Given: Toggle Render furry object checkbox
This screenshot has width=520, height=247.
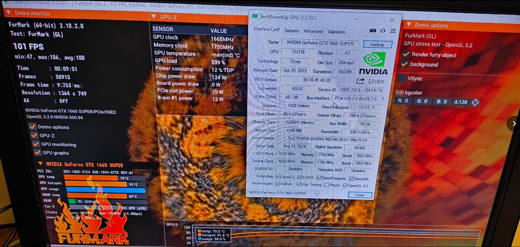Looking at the screenshot, I should (x=406, y=54).
